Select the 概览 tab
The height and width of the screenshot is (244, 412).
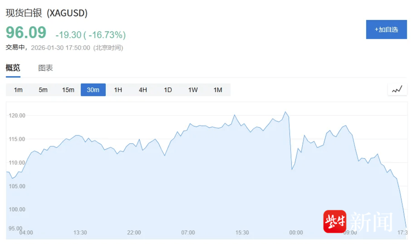click(13, 68)
